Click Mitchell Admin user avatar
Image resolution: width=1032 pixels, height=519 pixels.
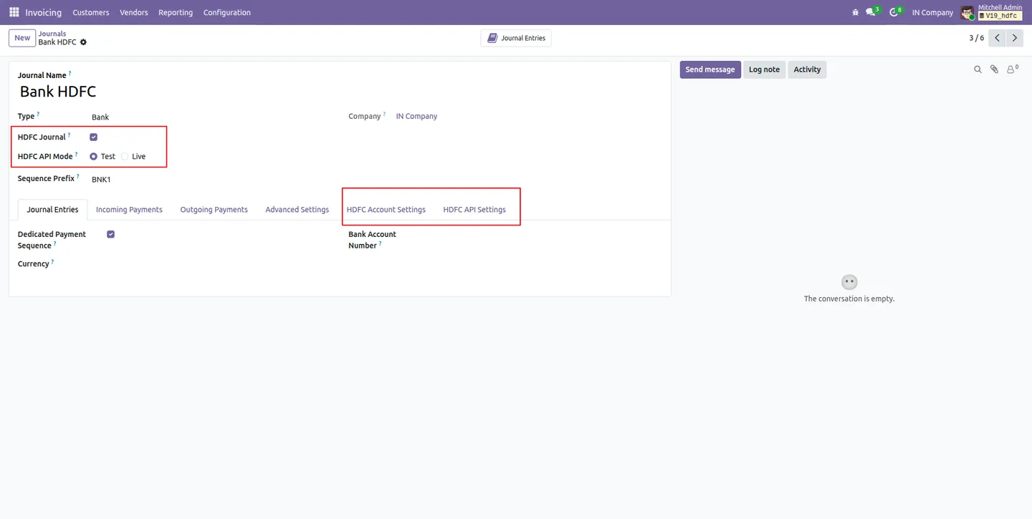(967, 12)
